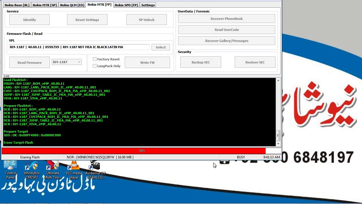Screen dimensions: 362x204
Task: Click the 'DCR : RM-1187_LANG_PACK_ROM_IC' log line
Action: (x=49, y=113)
